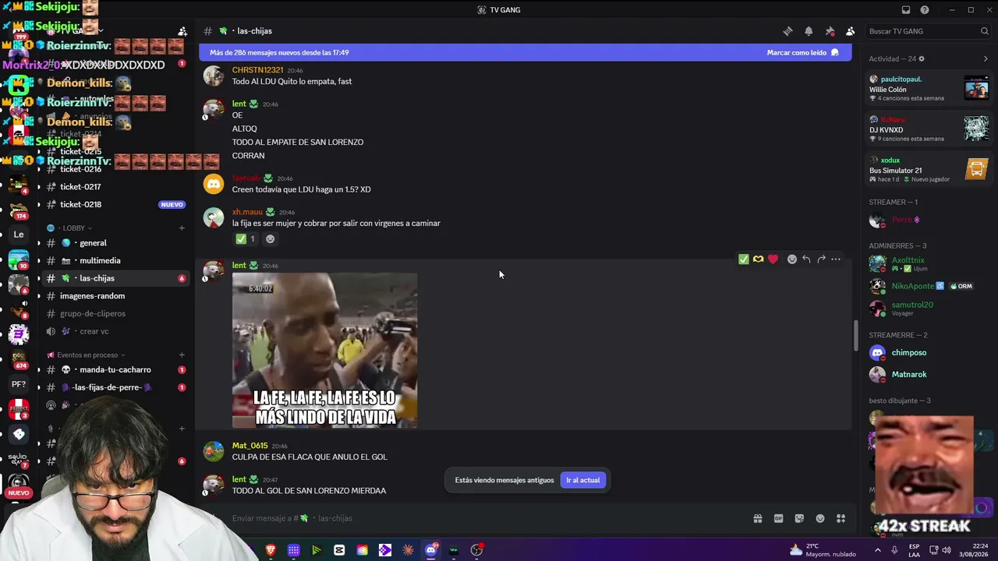Open las-fijas-de-perre channel
The width and height of the screenshot is (998, 561).
coord(115,387)
